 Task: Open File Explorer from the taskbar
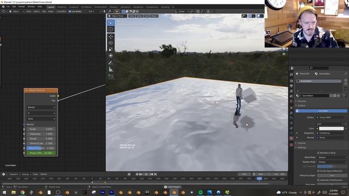[x=14, y=192]
